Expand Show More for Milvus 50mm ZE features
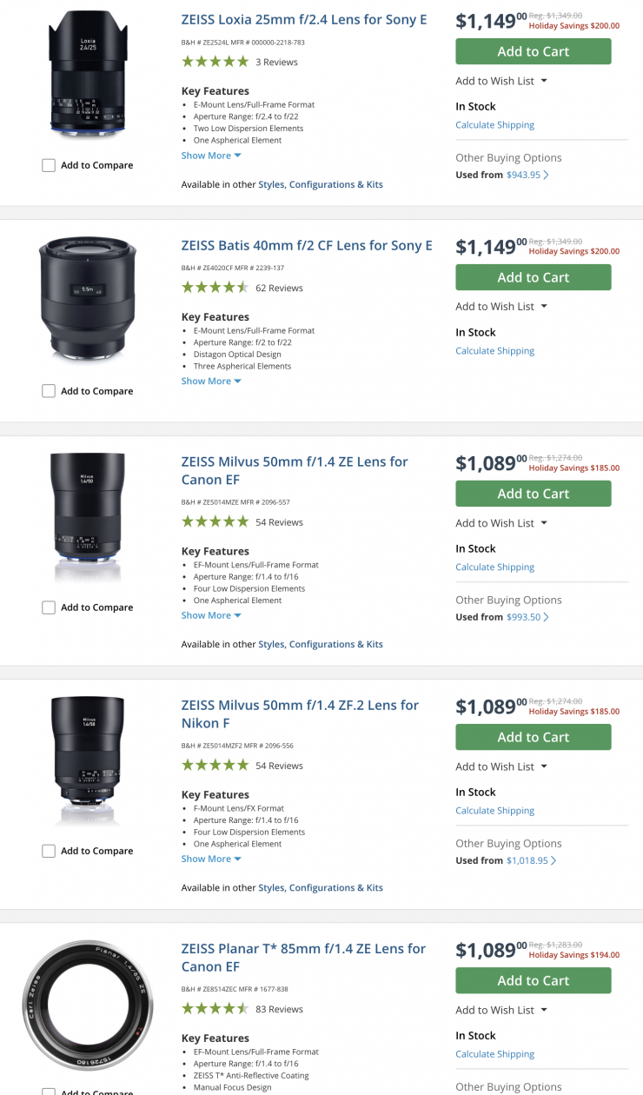 211,615
